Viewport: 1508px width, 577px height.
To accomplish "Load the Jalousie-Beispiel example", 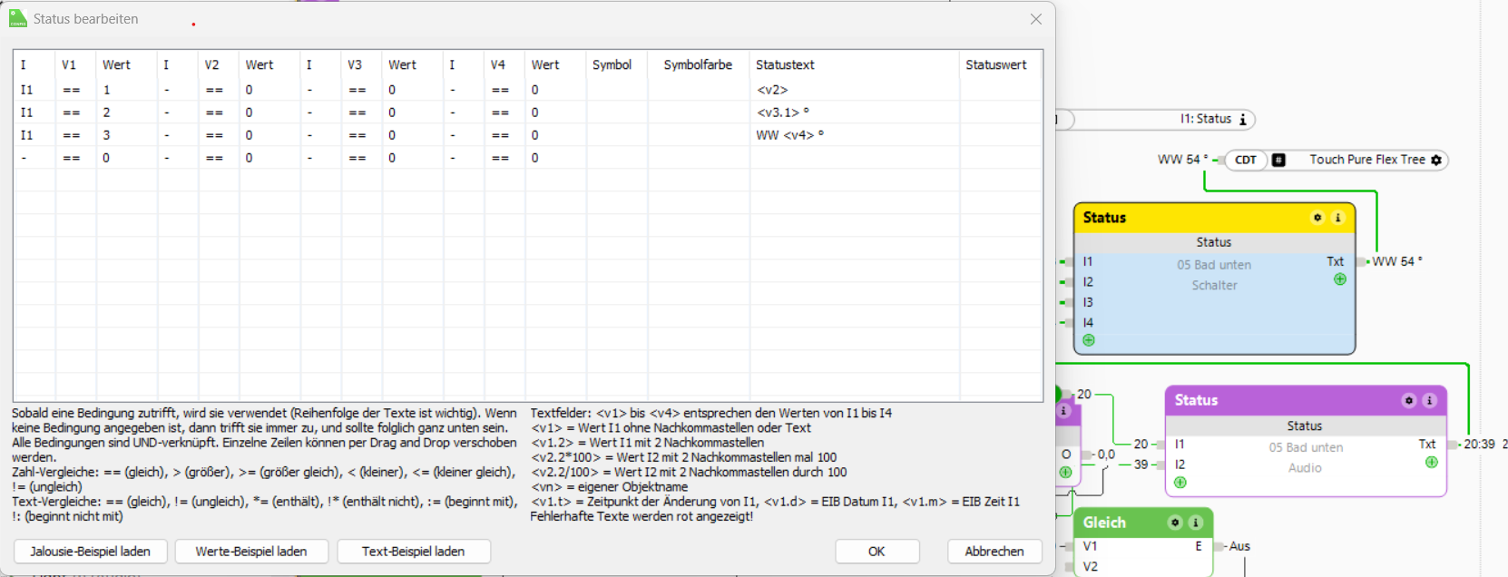I will tap(91, 552).
